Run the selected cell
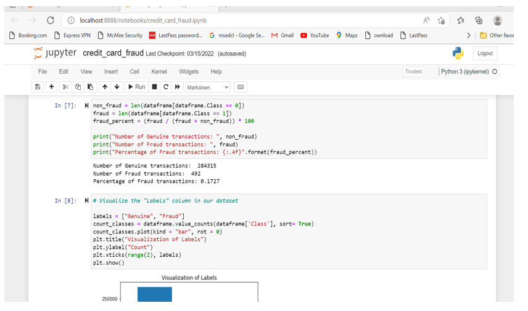Viewport: 528px width, 311px height. click(x=137, y=87)
